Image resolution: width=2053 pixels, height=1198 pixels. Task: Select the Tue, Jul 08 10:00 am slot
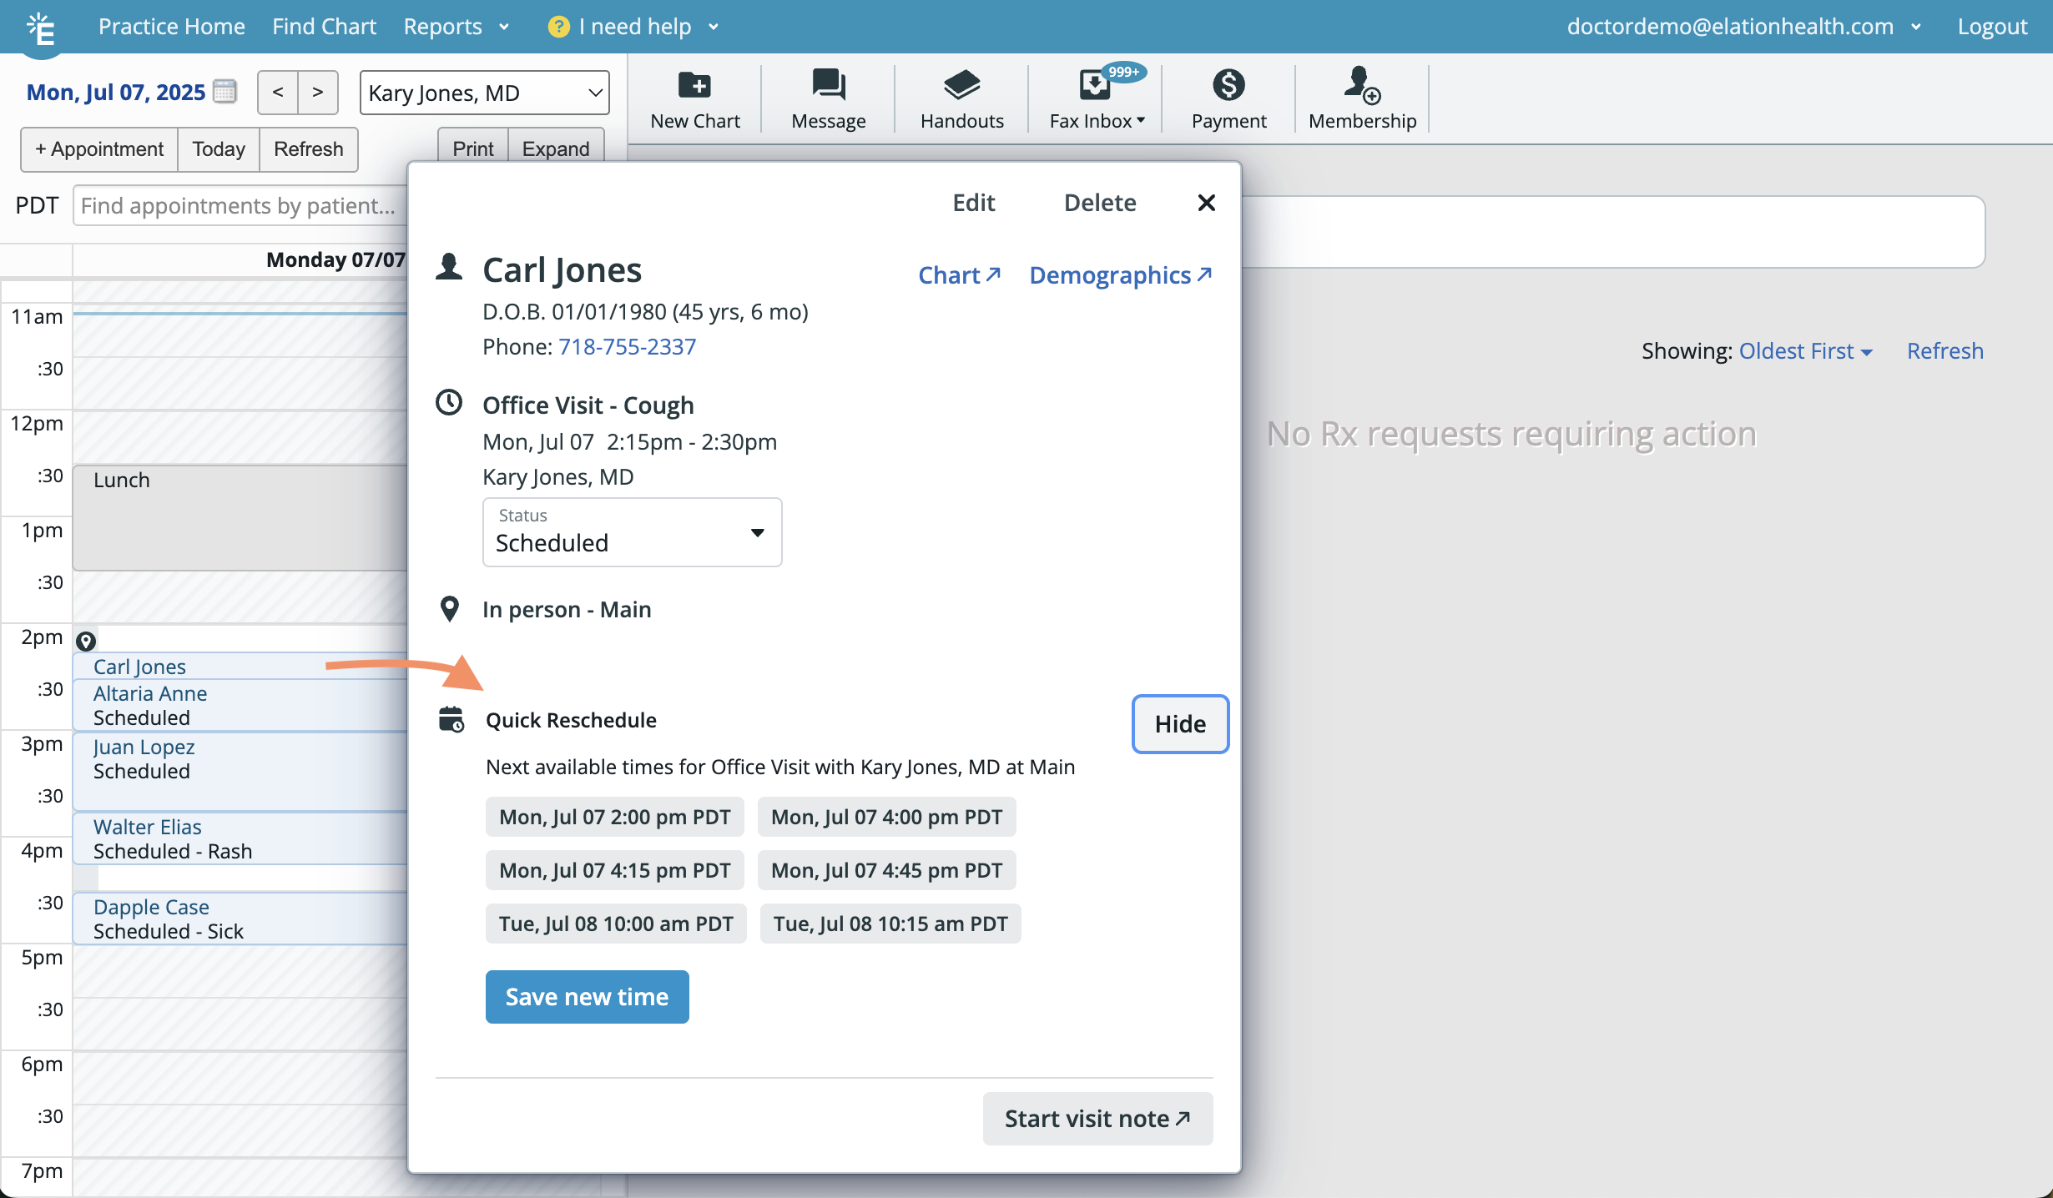pyautogui.click(x=616, y=924)
